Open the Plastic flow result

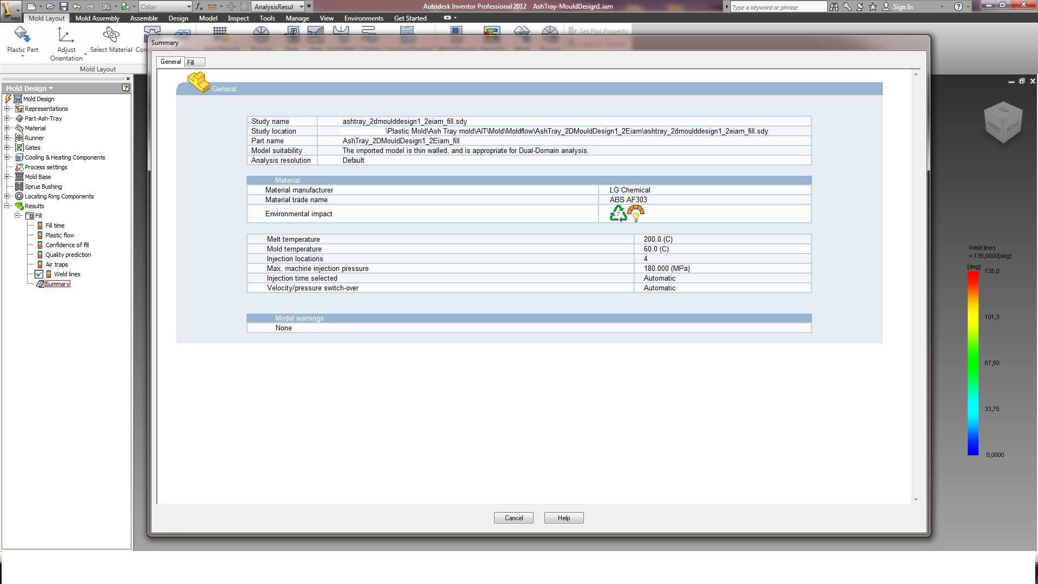[x=59, y=235]
